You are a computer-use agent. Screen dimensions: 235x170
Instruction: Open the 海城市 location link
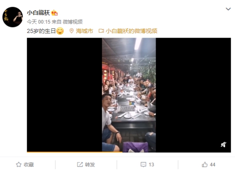point(84,31)
